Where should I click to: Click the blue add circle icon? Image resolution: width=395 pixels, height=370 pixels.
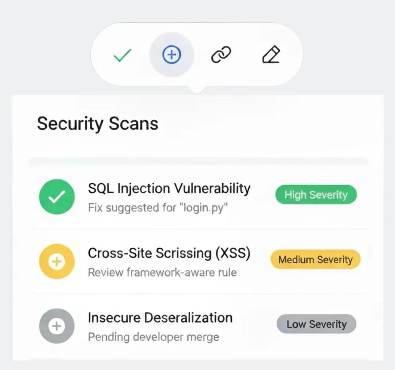point(172,55)
